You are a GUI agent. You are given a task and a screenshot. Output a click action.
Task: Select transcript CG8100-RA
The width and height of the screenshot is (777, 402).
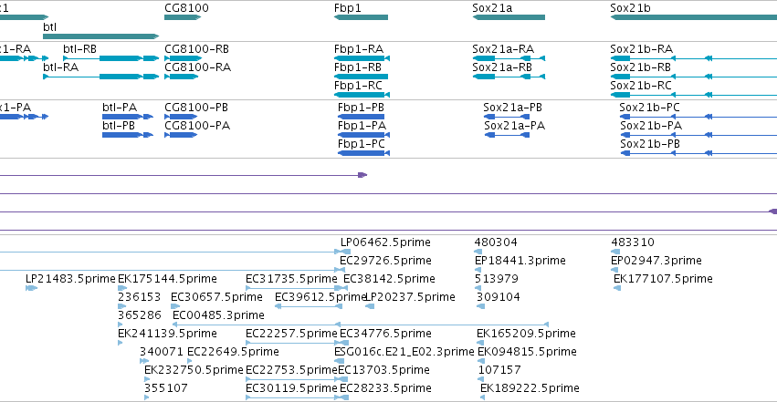click(x=198, y=67)
